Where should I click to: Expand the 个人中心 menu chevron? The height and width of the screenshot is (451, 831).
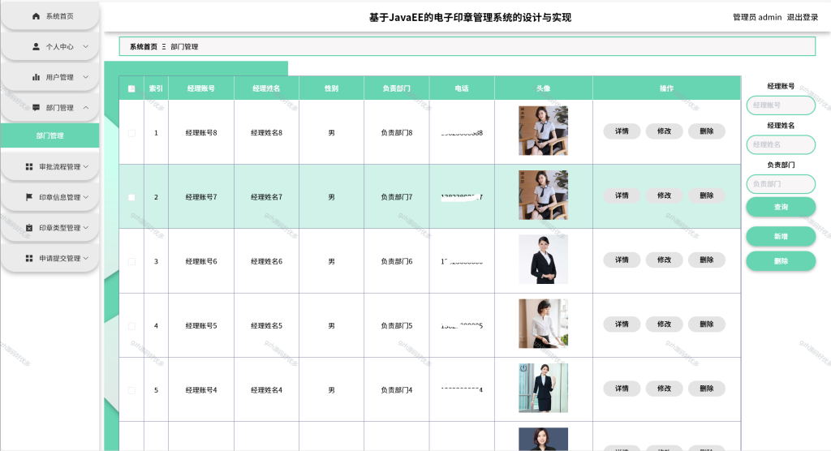[x=86, y=46]
